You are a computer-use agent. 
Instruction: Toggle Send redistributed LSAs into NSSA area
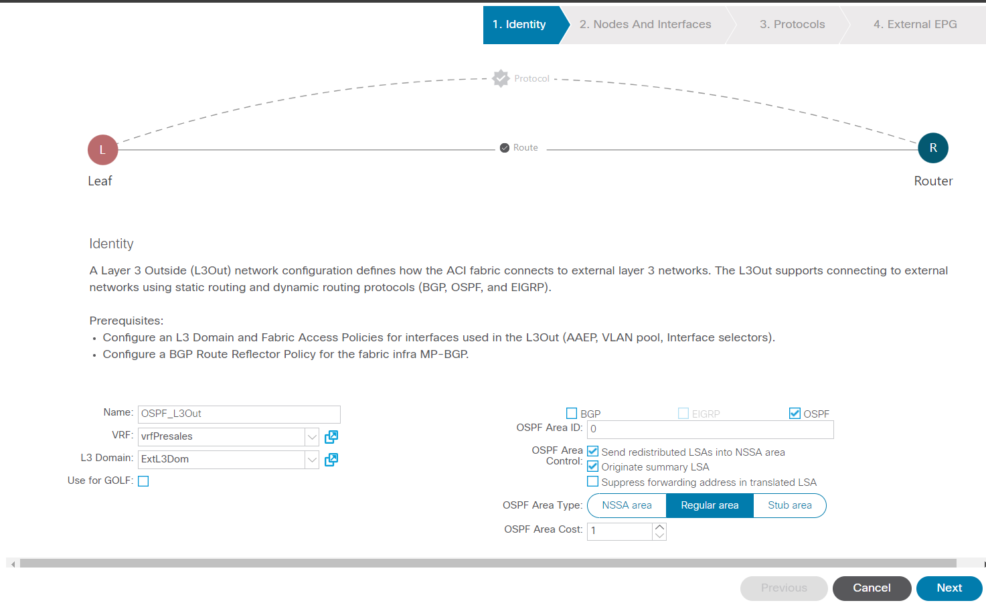592,452
